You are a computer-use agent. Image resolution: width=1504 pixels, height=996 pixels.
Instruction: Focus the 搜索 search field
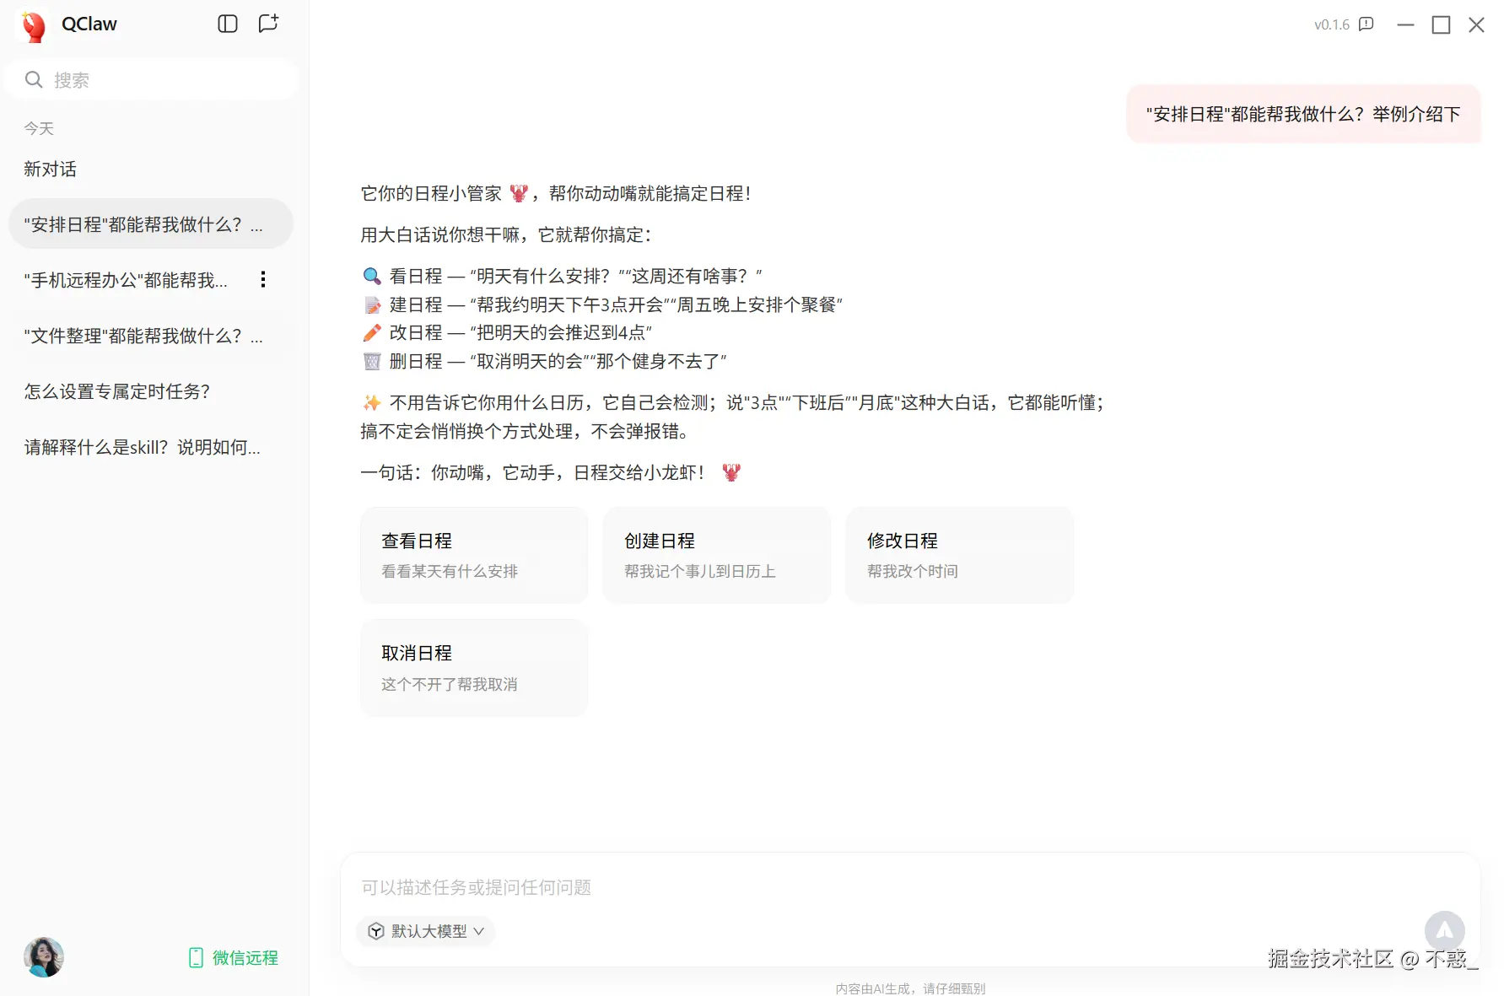tap(151, 80)
